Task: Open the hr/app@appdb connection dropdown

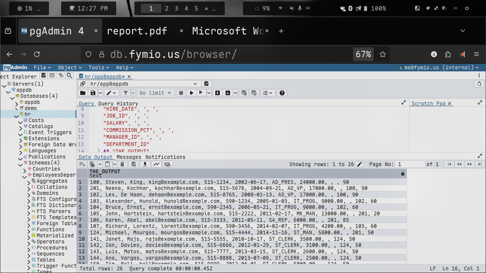Action: coord(195,84)
